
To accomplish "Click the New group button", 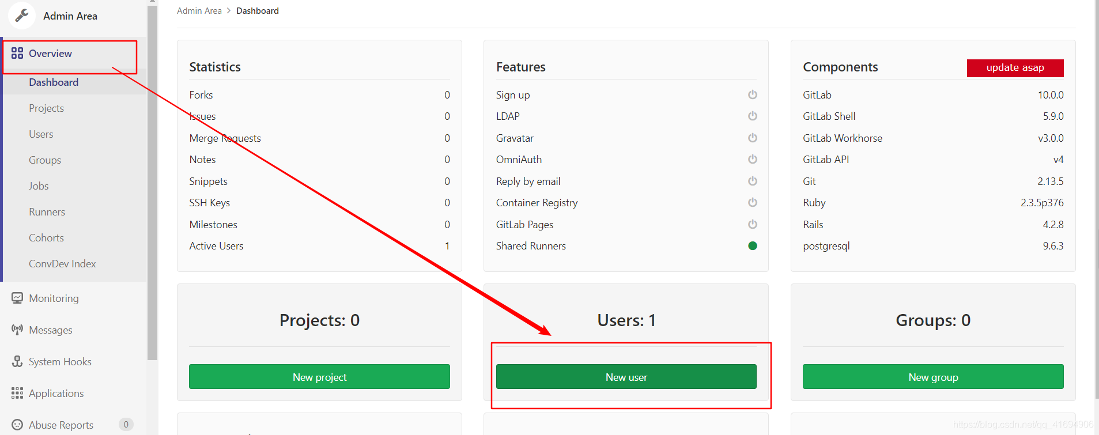I will [x=933, y=377].
